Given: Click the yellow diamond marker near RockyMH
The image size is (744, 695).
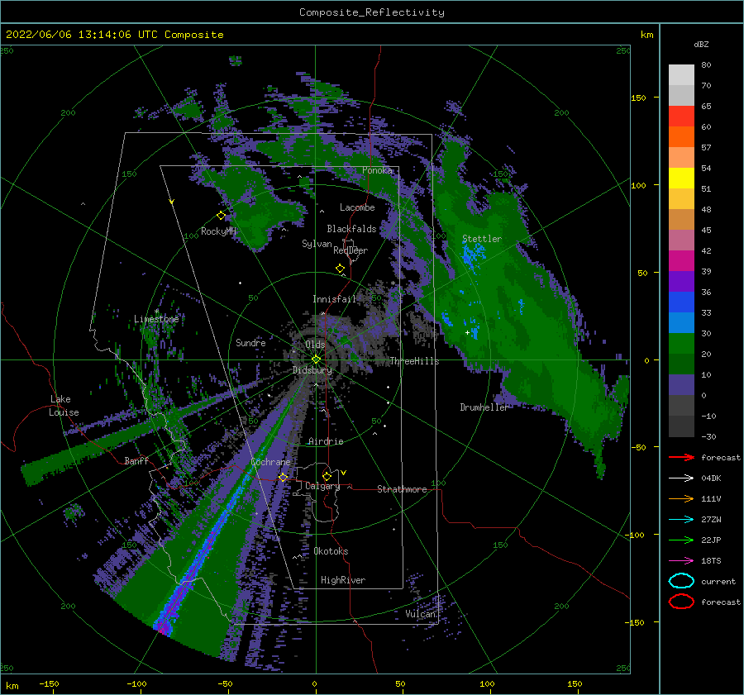Looking at the screenshot, I should click(221, 216).
